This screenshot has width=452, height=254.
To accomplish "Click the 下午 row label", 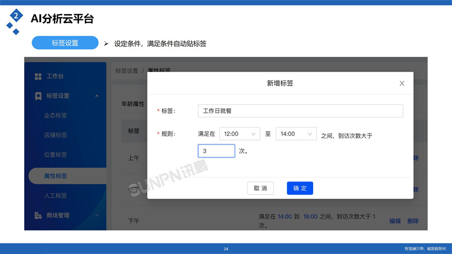I will pos(133,221).
